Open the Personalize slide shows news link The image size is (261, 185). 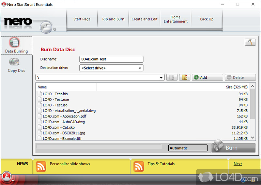point(70,164)
